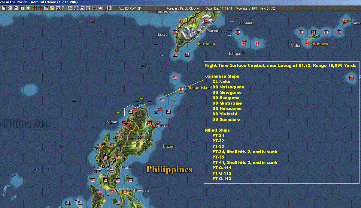Open the weather cloud toolbar icon

(x=100, y=8)
